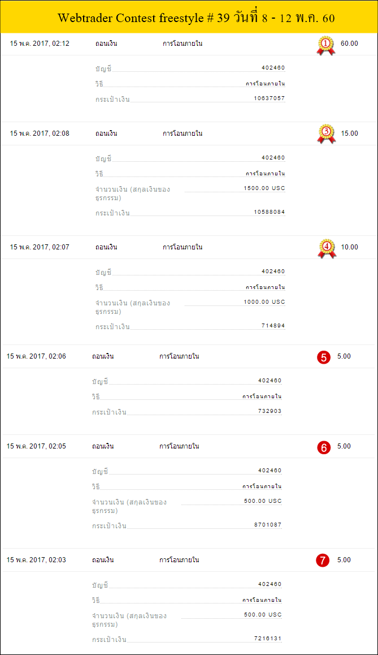Click wallet number 732903

270,411
